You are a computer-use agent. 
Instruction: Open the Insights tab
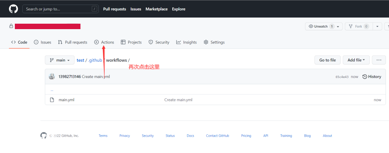[187, 42]
